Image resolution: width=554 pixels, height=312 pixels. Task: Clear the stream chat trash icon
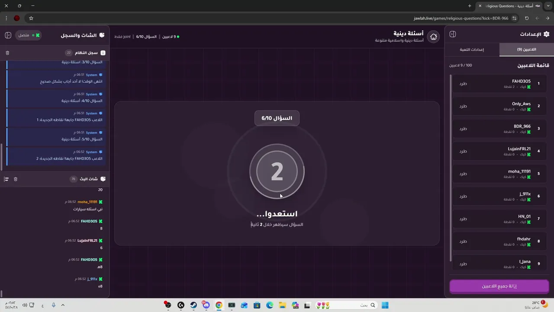click(16, 179)
